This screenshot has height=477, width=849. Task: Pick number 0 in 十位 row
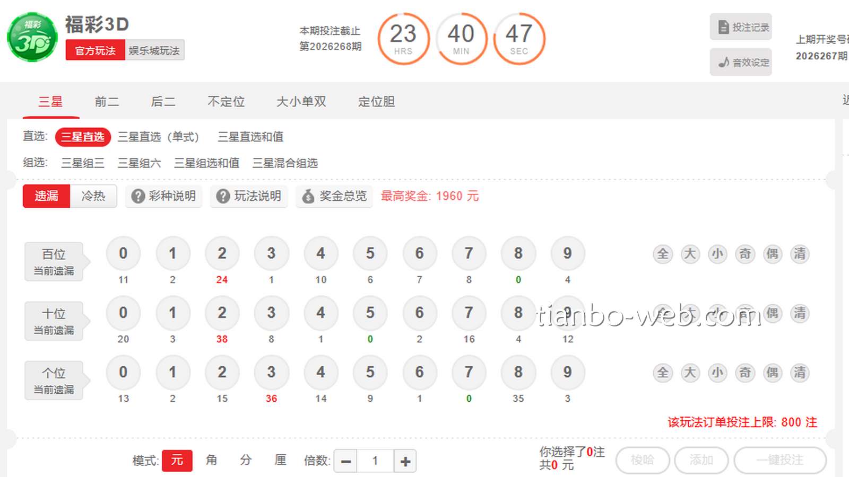click(x=123, y=313)
